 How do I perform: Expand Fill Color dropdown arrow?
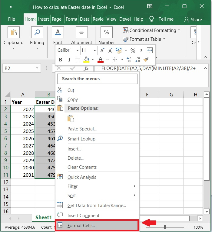pos(93,60)
